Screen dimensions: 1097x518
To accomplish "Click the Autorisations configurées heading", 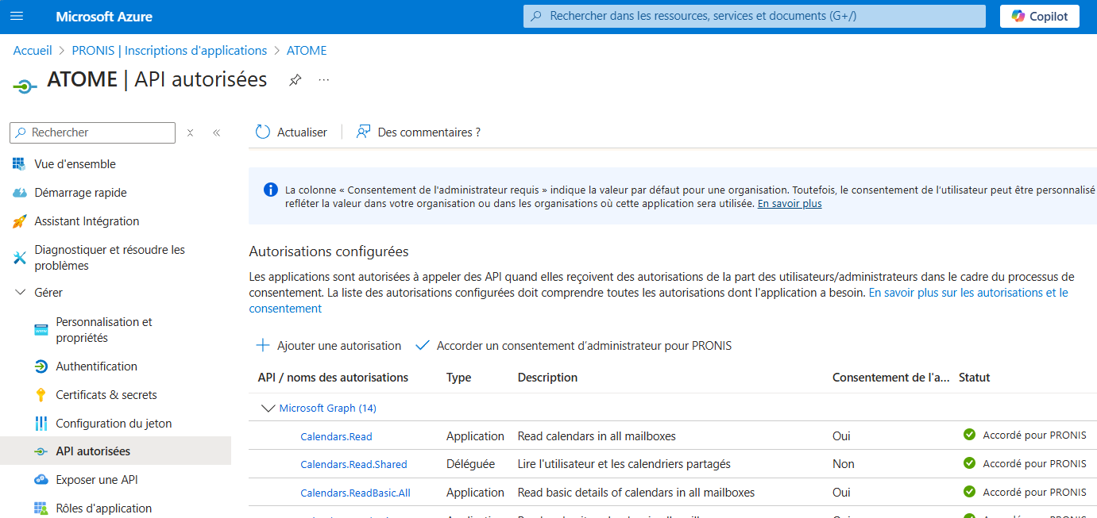I will (329, 251).
